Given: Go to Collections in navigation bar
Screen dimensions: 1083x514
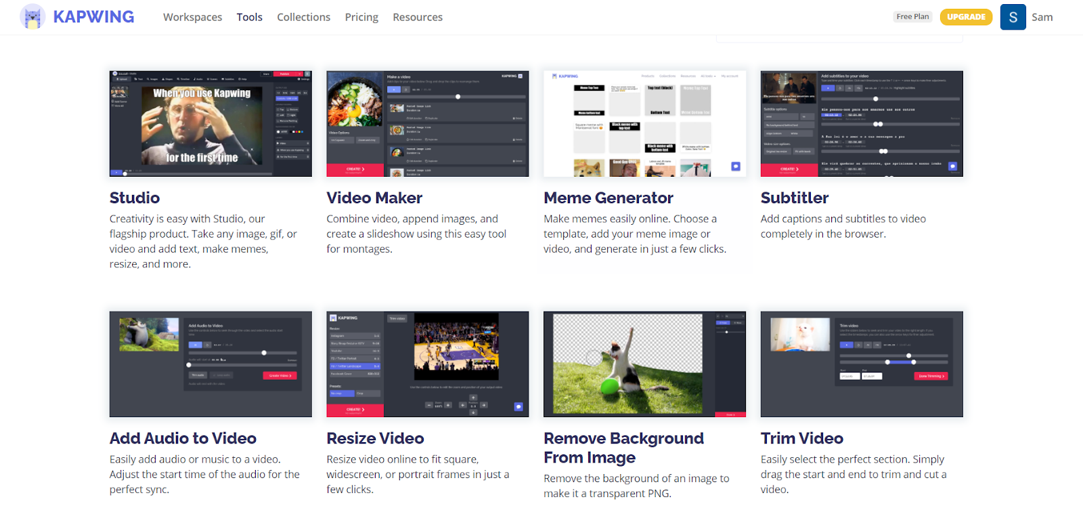Looking at the screenshot, I should (304, 17).
